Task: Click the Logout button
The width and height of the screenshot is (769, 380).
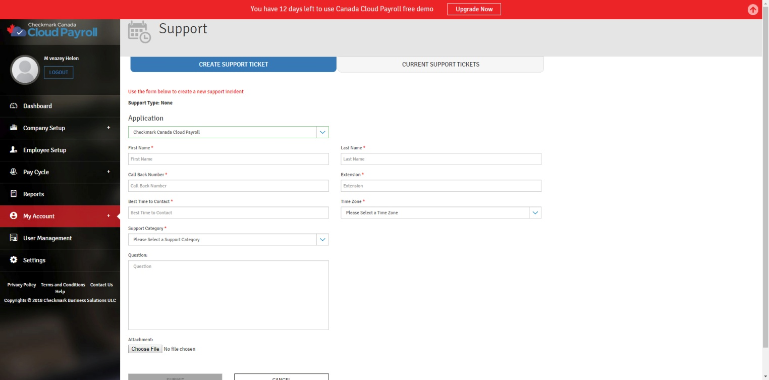Action: tap(59, 73)
